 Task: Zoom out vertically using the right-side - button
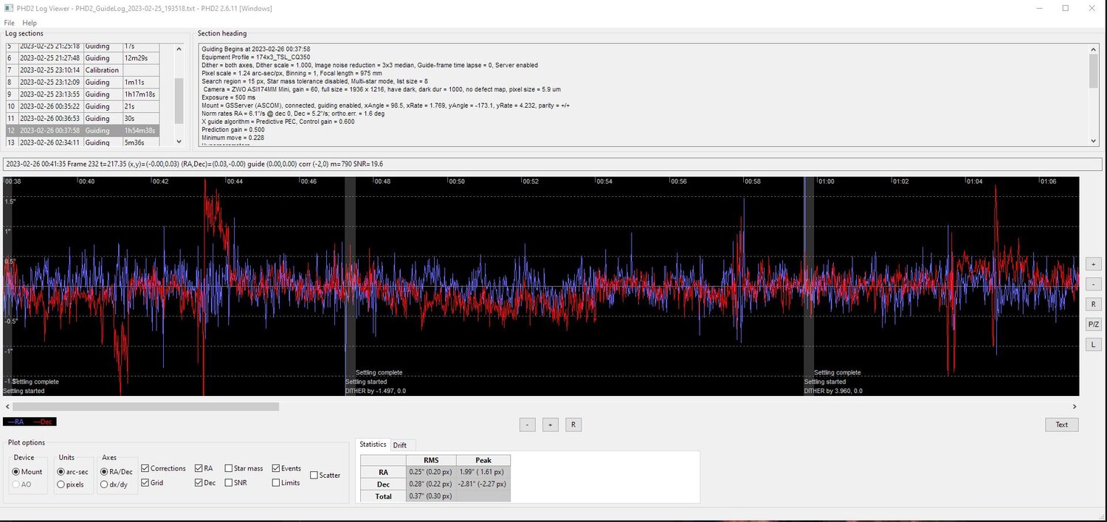pos(1093,284)
